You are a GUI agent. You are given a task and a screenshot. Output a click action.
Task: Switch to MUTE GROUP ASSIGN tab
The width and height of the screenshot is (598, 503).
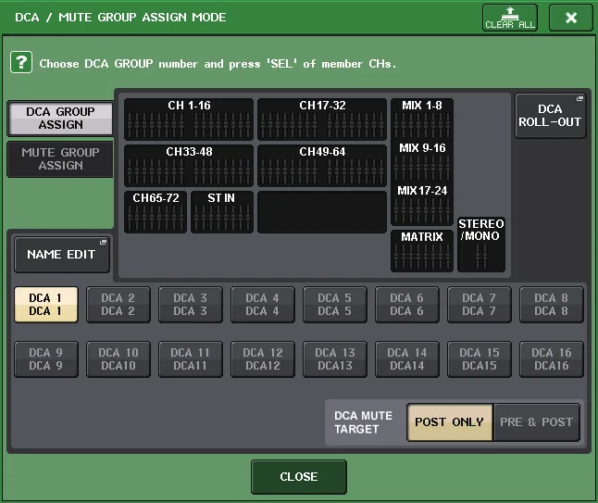pos(60,158)
